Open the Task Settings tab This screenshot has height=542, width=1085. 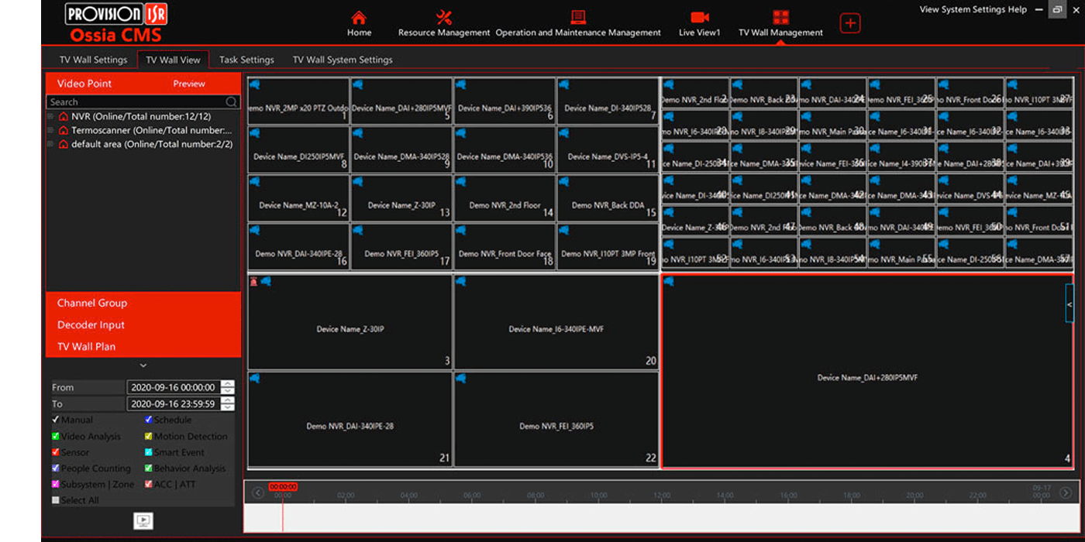[x=246, y=60]
